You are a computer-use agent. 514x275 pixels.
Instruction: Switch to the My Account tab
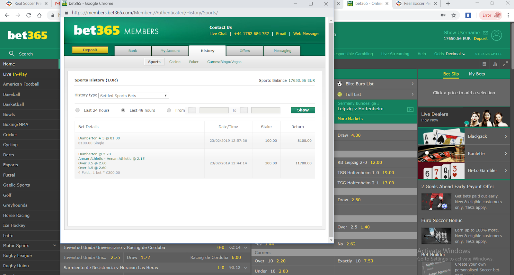pos(170,51)
